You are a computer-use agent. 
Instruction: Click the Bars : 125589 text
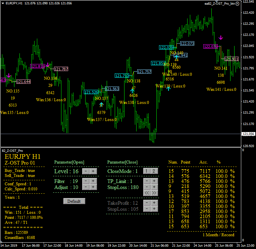(16, 233)
